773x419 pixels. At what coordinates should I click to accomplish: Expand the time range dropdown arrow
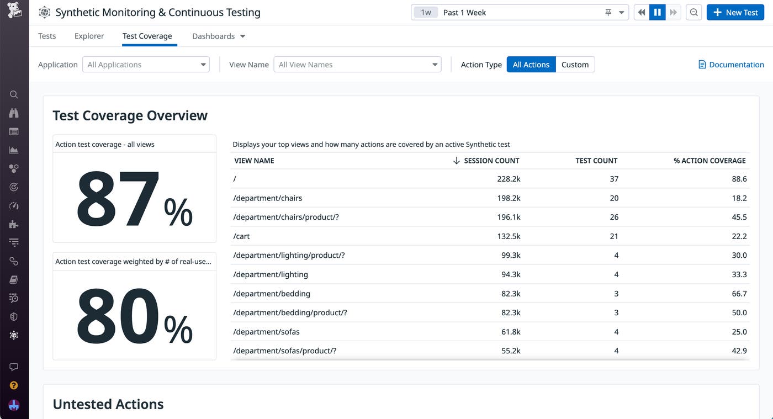pyautogui.click(x=621, y=12)
